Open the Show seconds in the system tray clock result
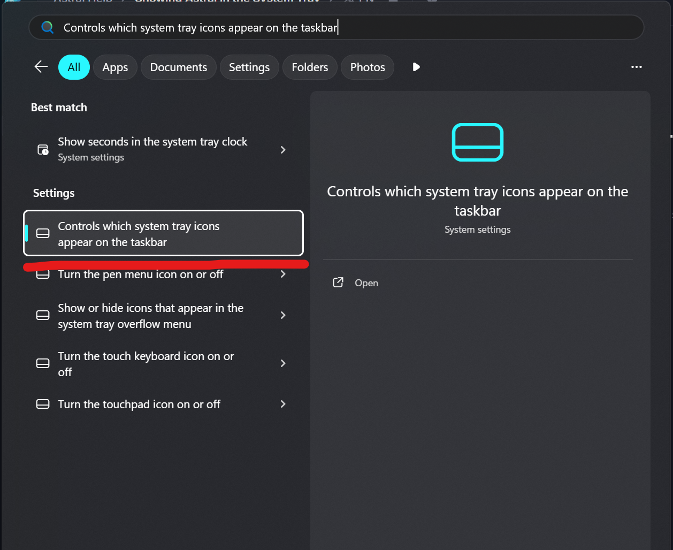Image resolution: width=673 pixels, height=550 pixels. pyautogui.click(x=163, y=149)
